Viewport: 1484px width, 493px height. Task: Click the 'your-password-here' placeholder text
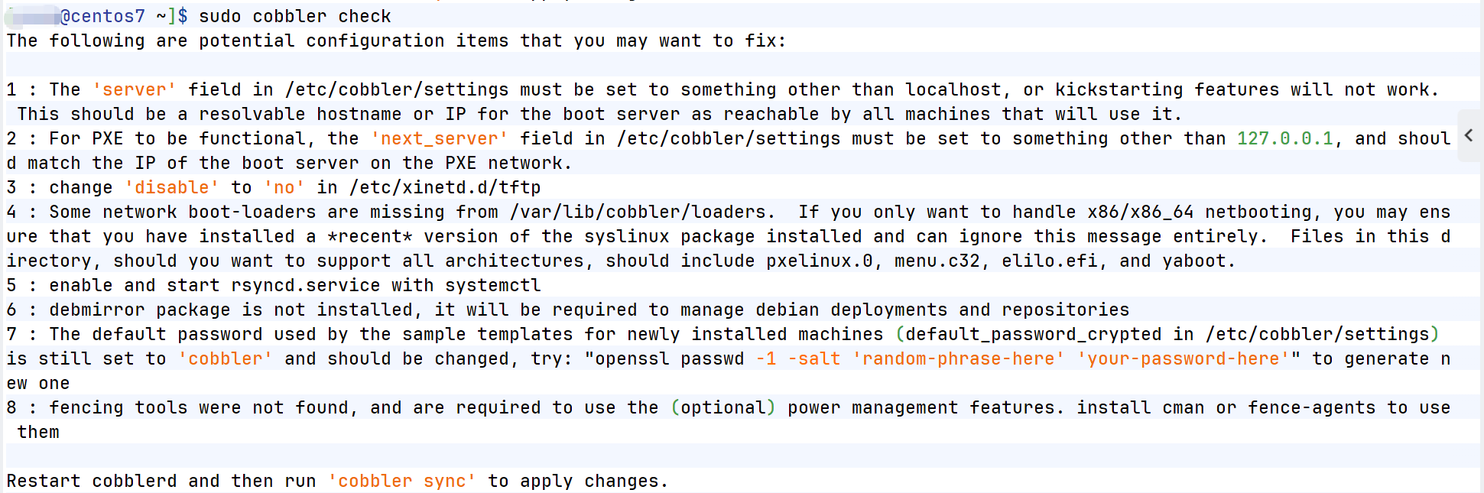(x=1183, y=358)
